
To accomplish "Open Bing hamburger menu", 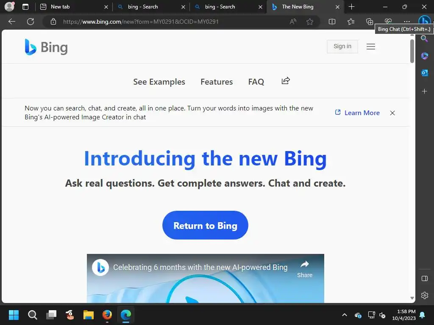I will pos(370,47).
